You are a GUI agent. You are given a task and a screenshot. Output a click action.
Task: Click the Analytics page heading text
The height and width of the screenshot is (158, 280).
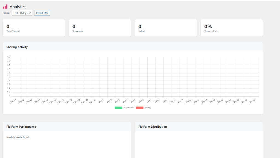click(18, 7)
